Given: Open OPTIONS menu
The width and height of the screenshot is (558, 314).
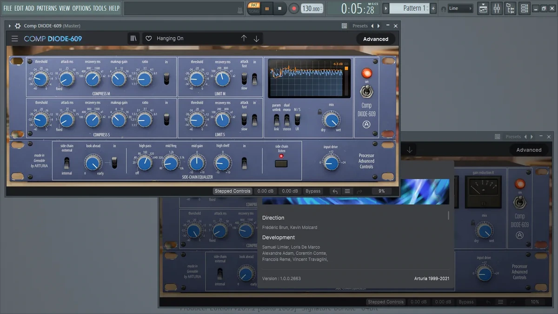Looking at the screenshot, I should 82,8.
